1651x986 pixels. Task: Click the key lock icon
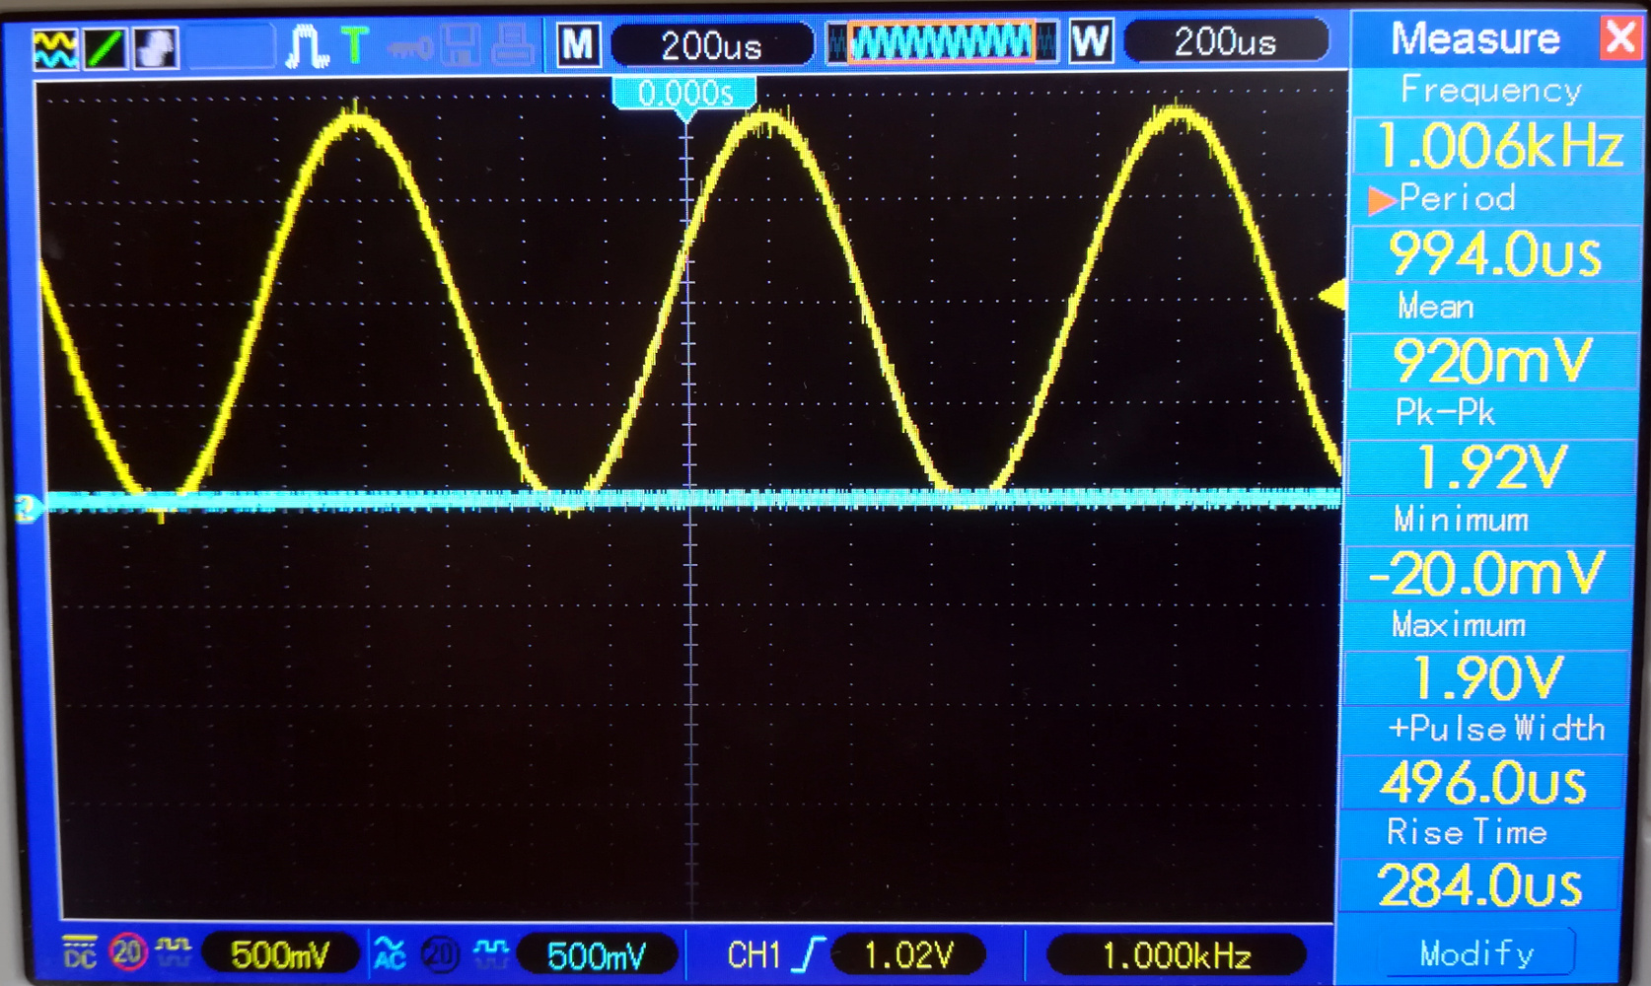[x=408, y=46]
